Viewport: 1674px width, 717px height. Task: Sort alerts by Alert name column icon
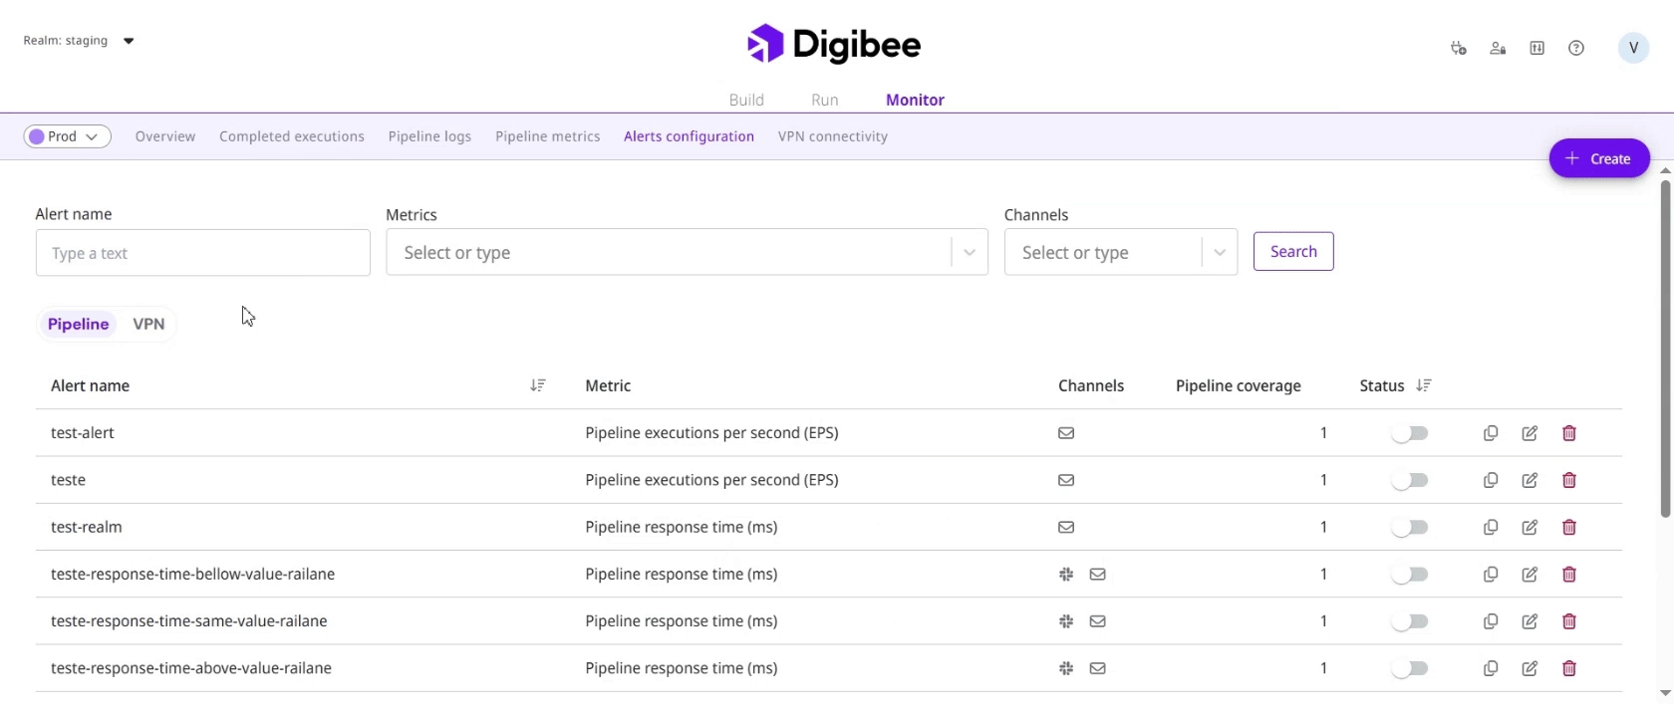point(538,385)
